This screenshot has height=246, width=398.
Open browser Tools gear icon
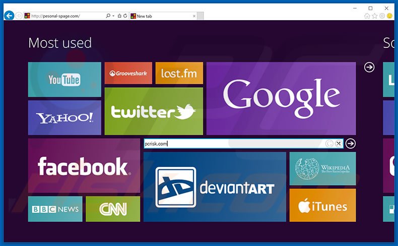tap(382, 16)
